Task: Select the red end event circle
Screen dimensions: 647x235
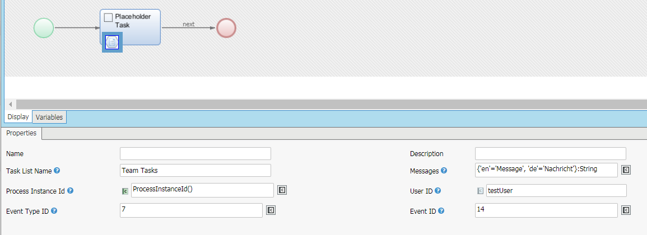Action: (x=226, y=28)
